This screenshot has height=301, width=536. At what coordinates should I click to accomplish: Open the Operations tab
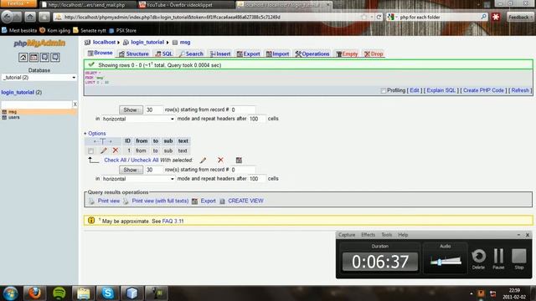tap(312, 54)
